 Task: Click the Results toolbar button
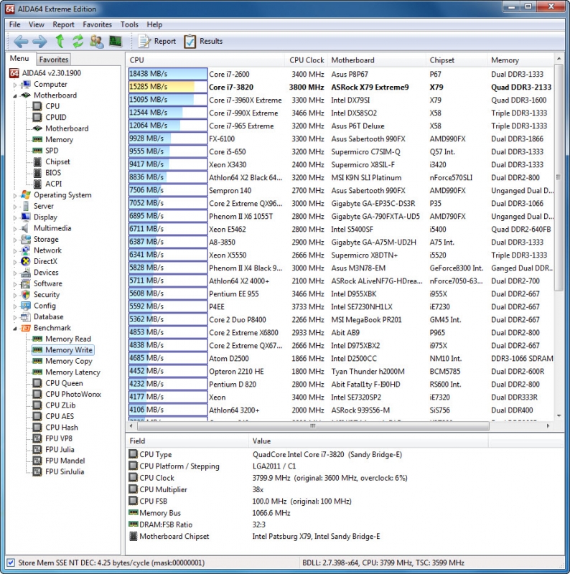203,42
